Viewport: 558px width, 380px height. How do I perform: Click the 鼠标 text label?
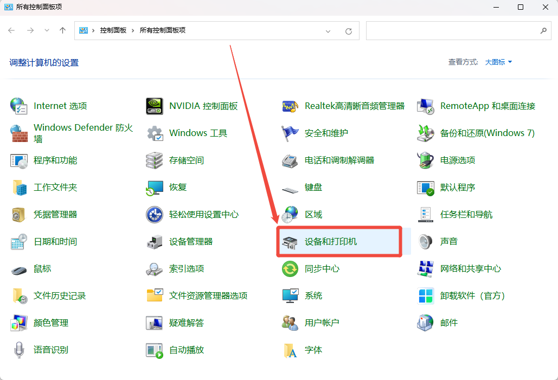point(42,269)
